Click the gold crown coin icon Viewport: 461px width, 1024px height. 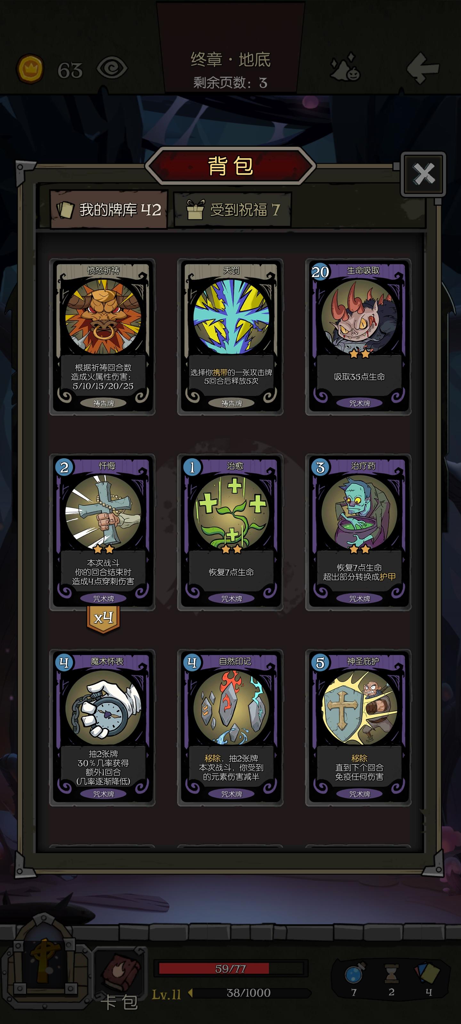[30, 69]
